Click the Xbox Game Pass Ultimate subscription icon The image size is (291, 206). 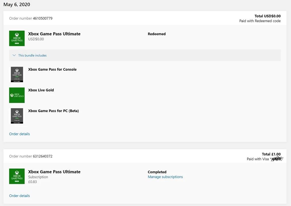pyautogui.click(x=17, y=176)
